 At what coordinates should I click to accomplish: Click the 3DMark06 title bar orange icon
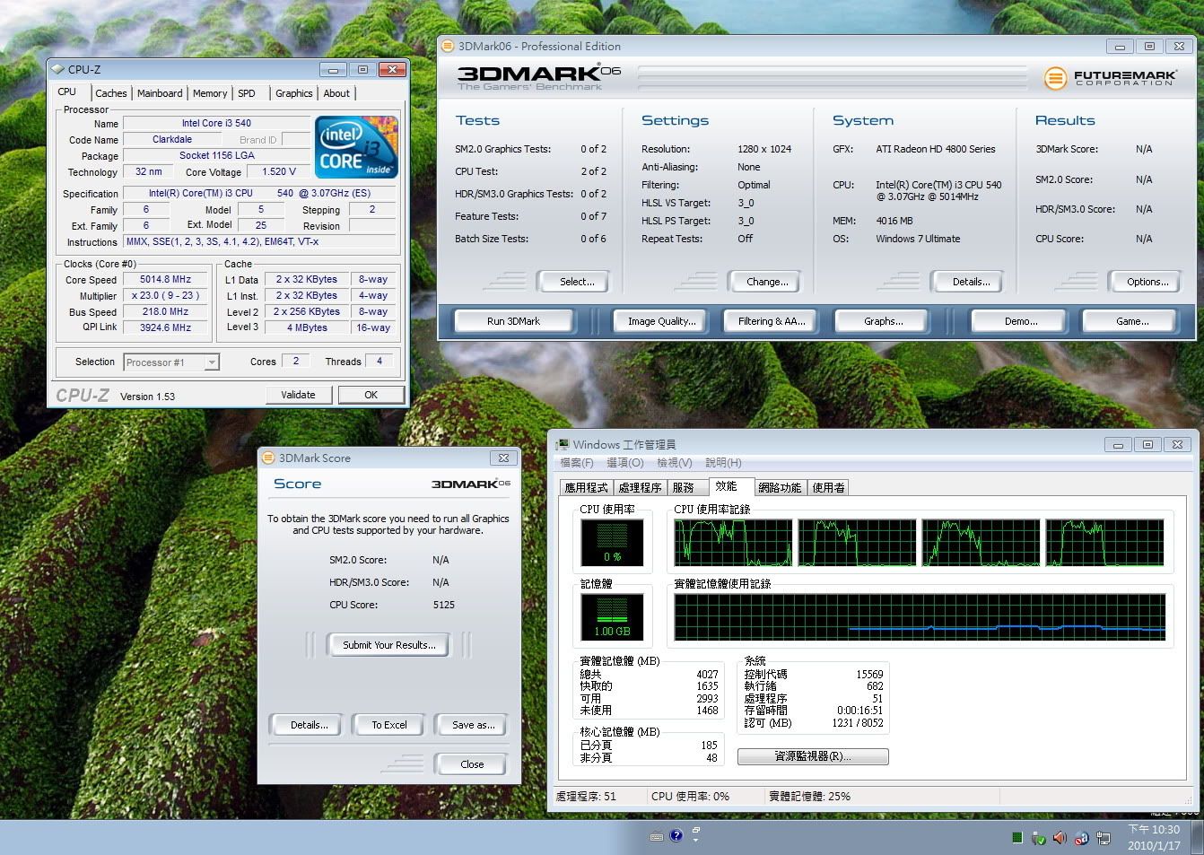(x=448, y=47)
